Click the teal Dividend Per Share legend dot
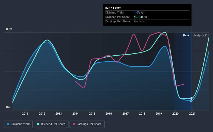 (x=38, y=124)
